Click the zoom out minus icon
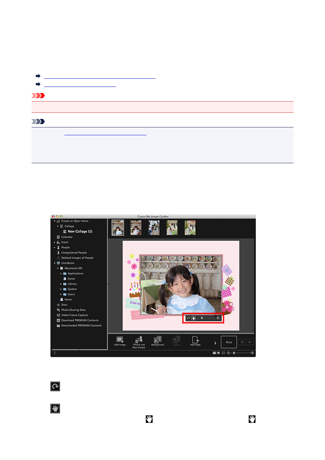The width and height of the screenshot is (325, 460). coord(228,353)
